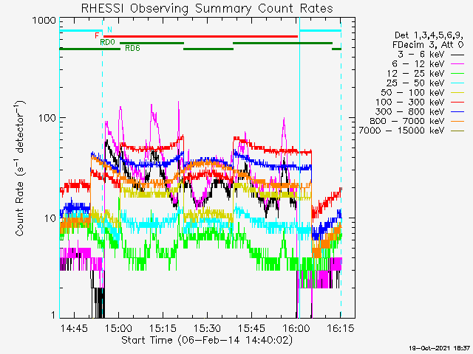Click the long red flare interval bar

200,36
